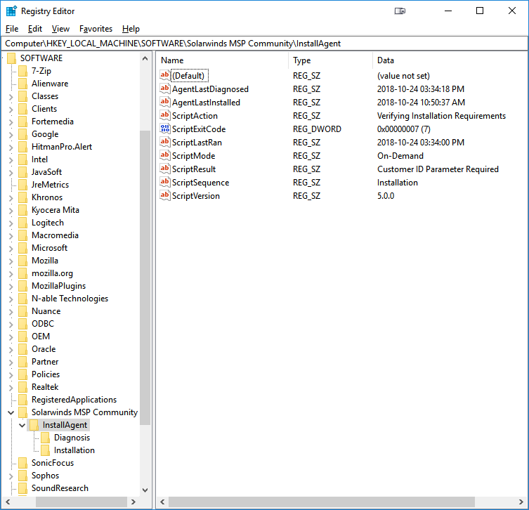
Task: Click the '0x00000007 (7)' data cell
Action: coord(403,129)
